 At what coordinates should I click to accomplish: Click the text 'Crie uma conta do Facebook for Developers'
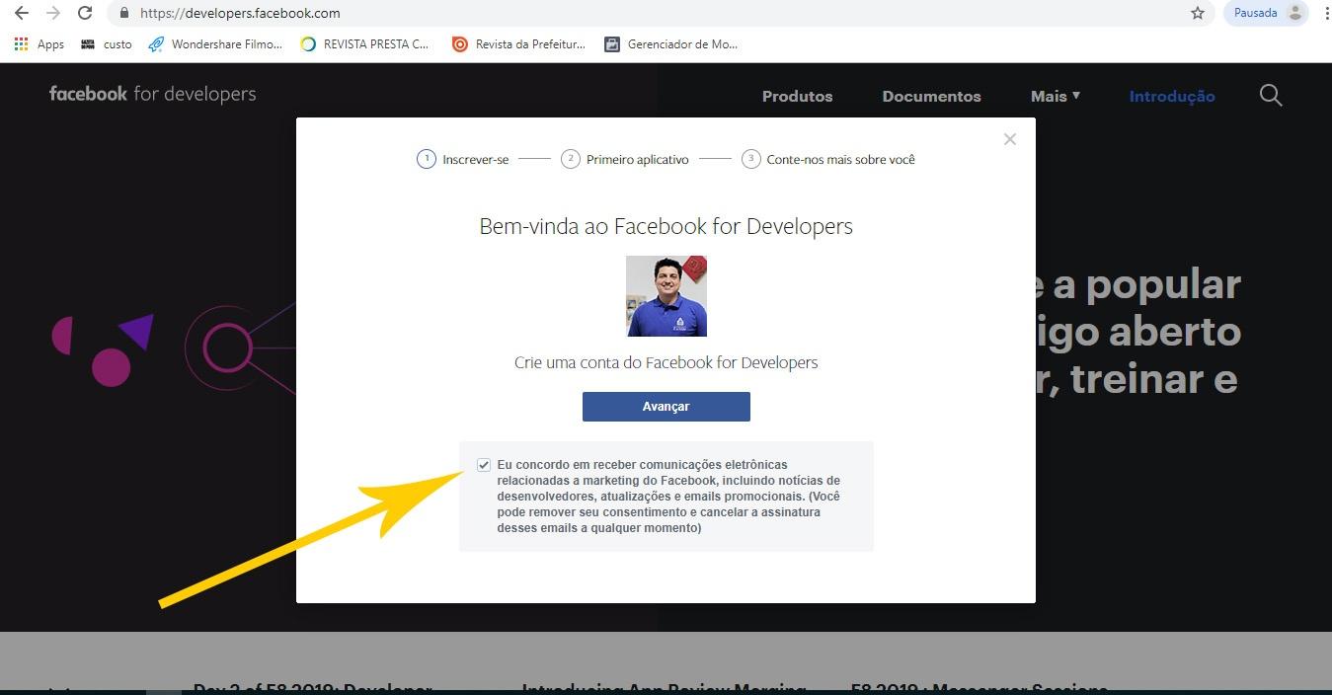666,362
